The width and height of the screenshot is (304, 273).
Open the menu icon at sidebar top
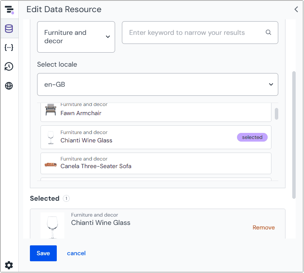point(9,10)
